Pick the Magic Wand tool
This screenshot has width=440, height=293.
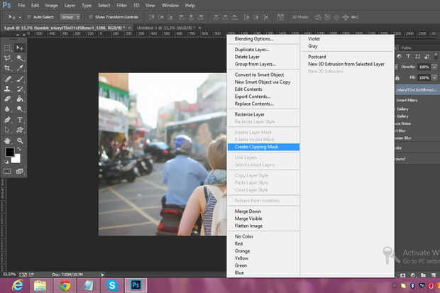[20, 58]
